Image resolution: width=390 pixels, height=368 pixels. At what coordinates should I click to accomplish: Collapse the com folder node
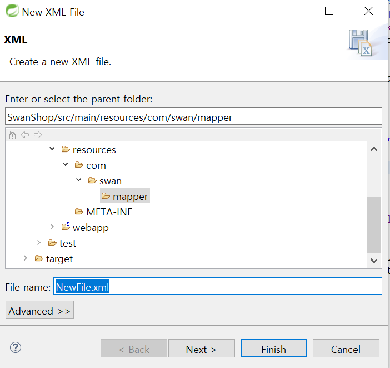pos(66,164)
